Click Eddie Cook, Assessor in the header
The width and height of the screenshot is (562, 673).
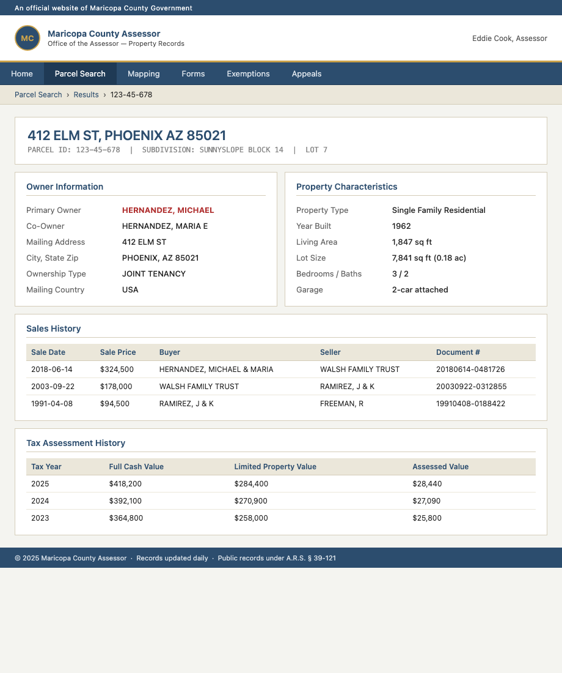point(510,38)
